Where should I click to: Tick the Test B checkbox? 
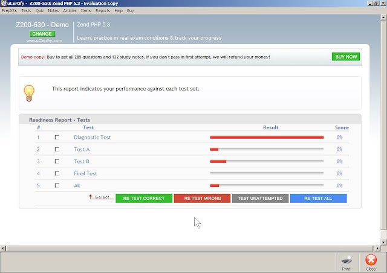57,161
